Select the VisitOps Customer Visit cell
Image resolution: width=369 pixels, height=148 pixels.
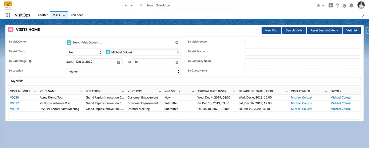[x=55, y=103]
